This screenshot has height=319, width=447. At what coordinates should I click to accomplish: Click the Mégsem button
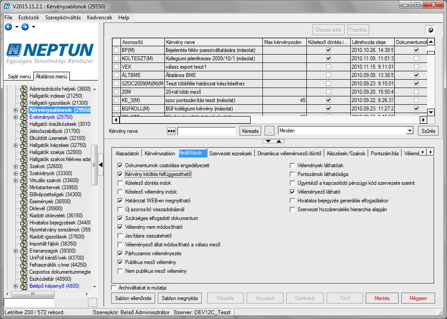coord(418,298)
